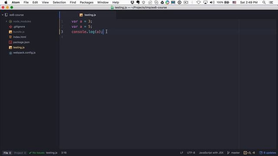
Task: Open package.json from the tree view
Action: tap(21, 42)
